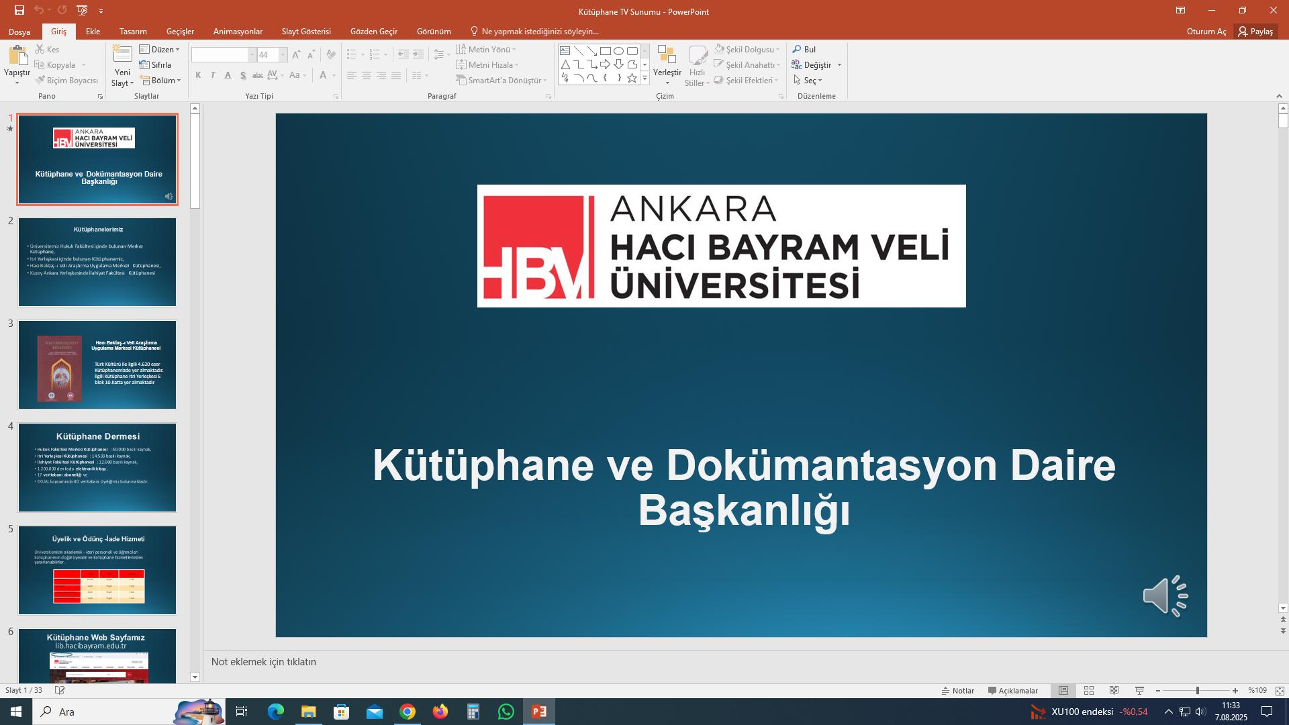Switch to the Tasarım tab
Image resolution: width=1289 pixels, height=725 pixels.
click(x=133, y=32)
